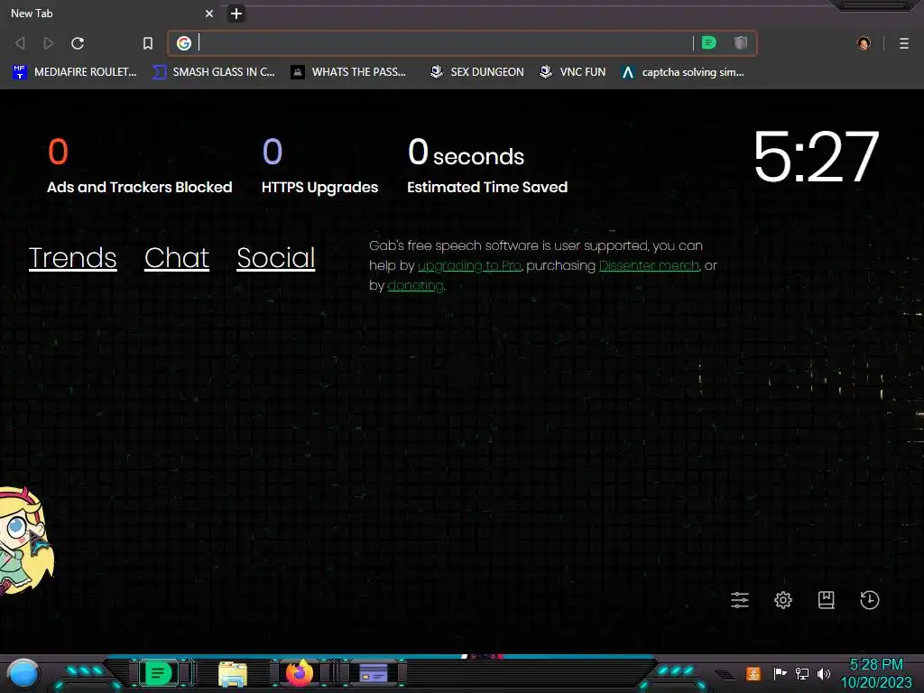Open File Explorer from taskbar
924x693 pixels.
click(233, 674)
